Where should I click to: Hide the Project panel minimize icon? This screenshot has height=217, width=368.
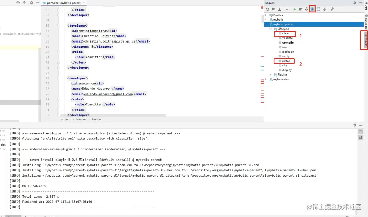37,3
